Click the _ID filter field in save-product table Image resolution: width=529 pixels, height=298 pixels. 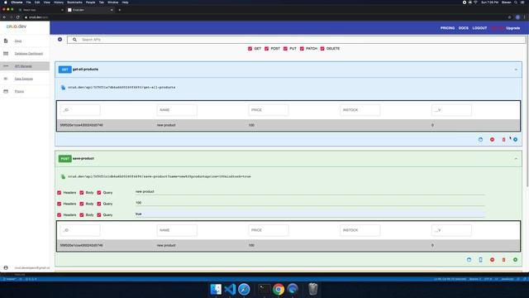(80, 230)
